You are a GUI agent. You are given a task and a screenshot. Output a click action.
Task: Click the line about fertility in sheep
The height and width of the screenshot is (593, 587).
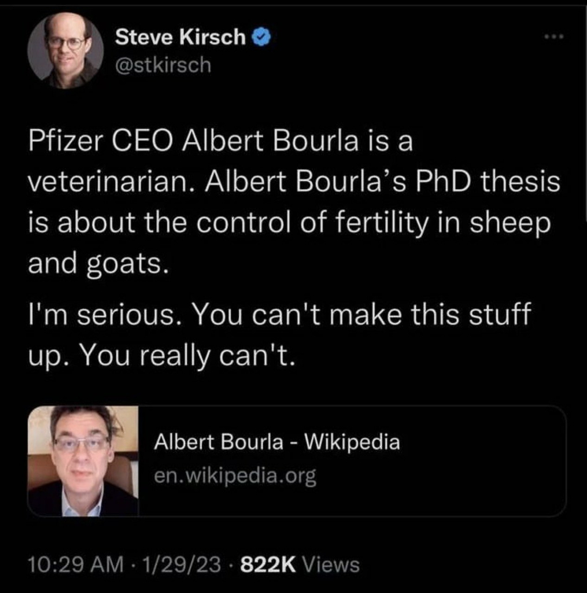288,224
